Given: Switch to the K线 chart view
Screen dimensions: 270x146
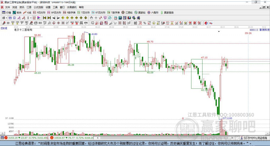Looking at the screenshot, I should [27, 13].
